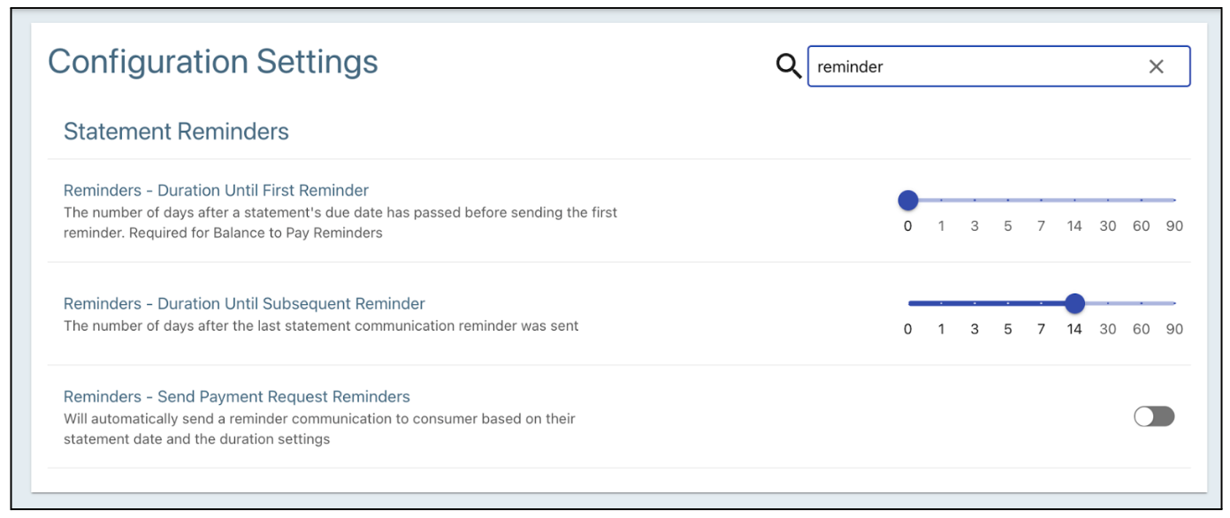Click Reminders - Send Payment Request Reminders title
This screenshot has width=1230, height=518.
coord(236,396)
